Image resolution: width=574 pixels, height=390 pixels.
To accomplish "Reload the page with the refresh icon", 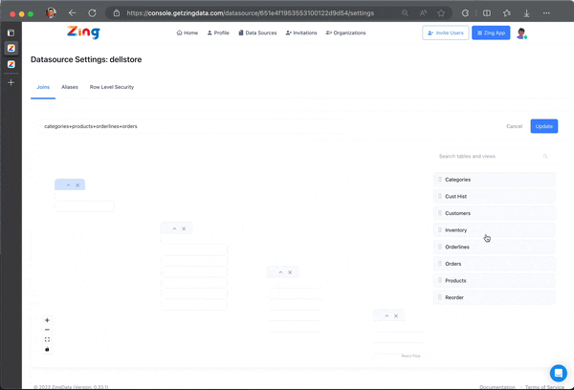I will [92, 13].
